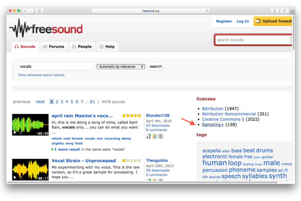
Task: Go to next results page
Action: [40, 102]
